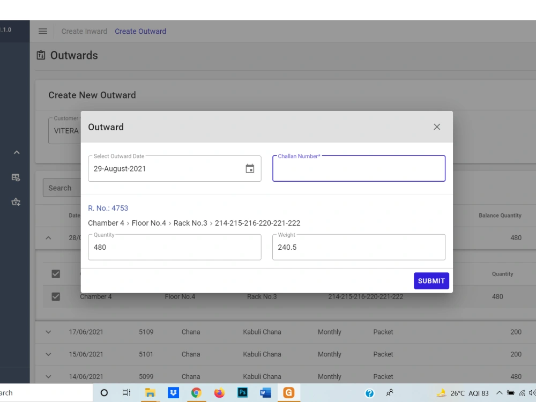Click the R. No.: 4753 link
Screen dimensions: 536x402
pos(108,208)
